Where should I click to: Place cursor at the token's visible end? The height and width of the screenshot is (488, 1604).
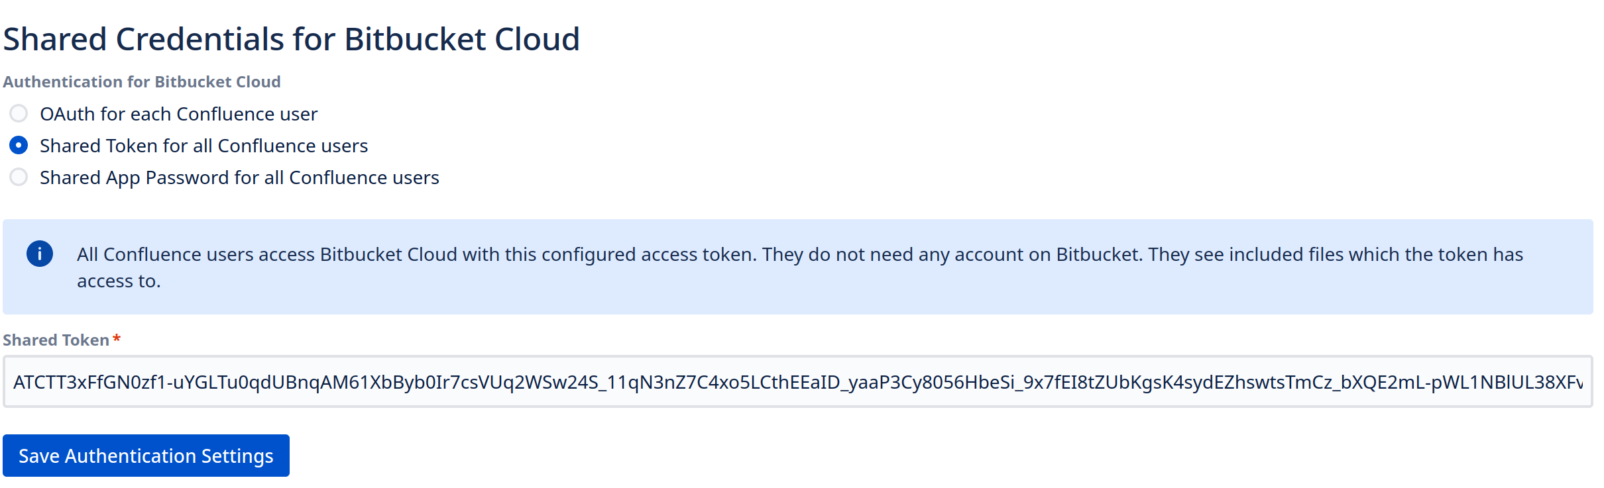(1581, 382)
